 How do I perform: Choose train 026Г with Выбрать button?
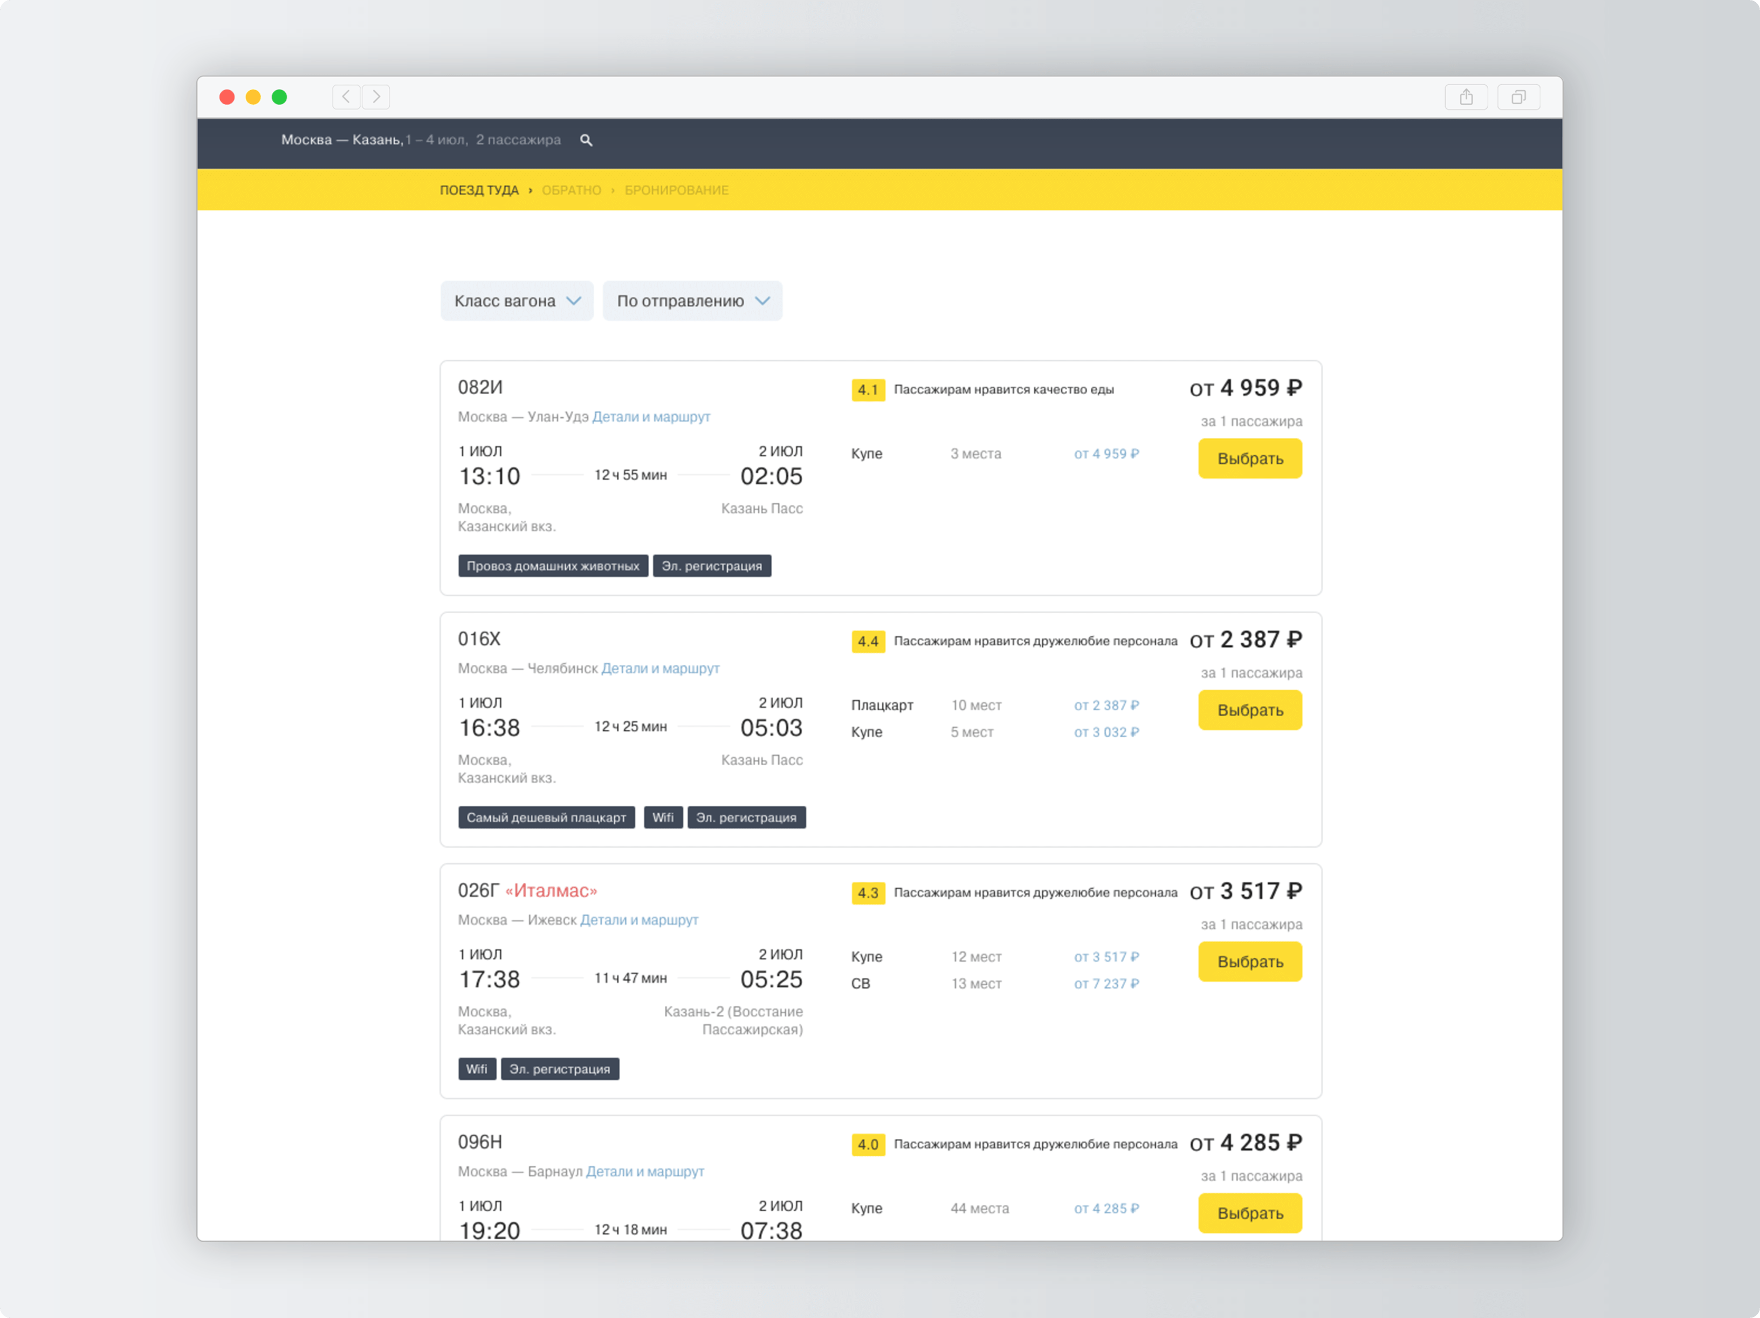click(1250, 962)
